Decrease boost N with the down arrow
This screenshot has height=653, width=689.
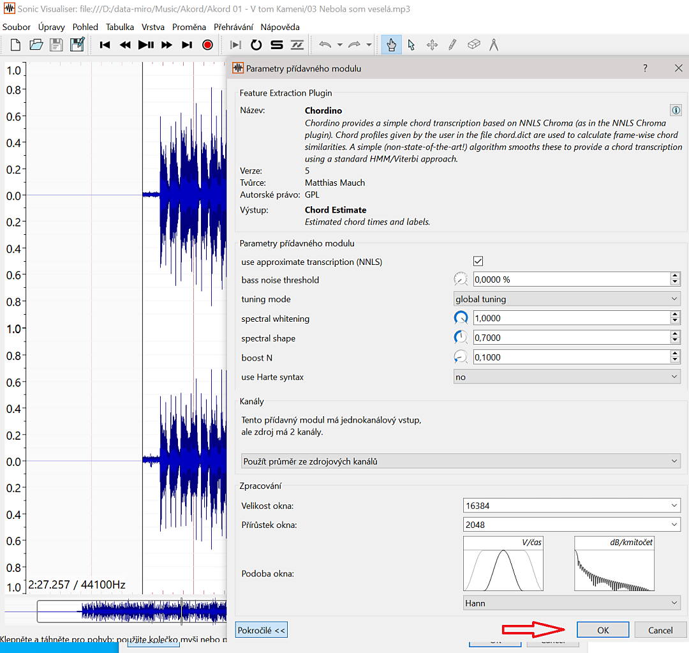[x=676, y=361]
